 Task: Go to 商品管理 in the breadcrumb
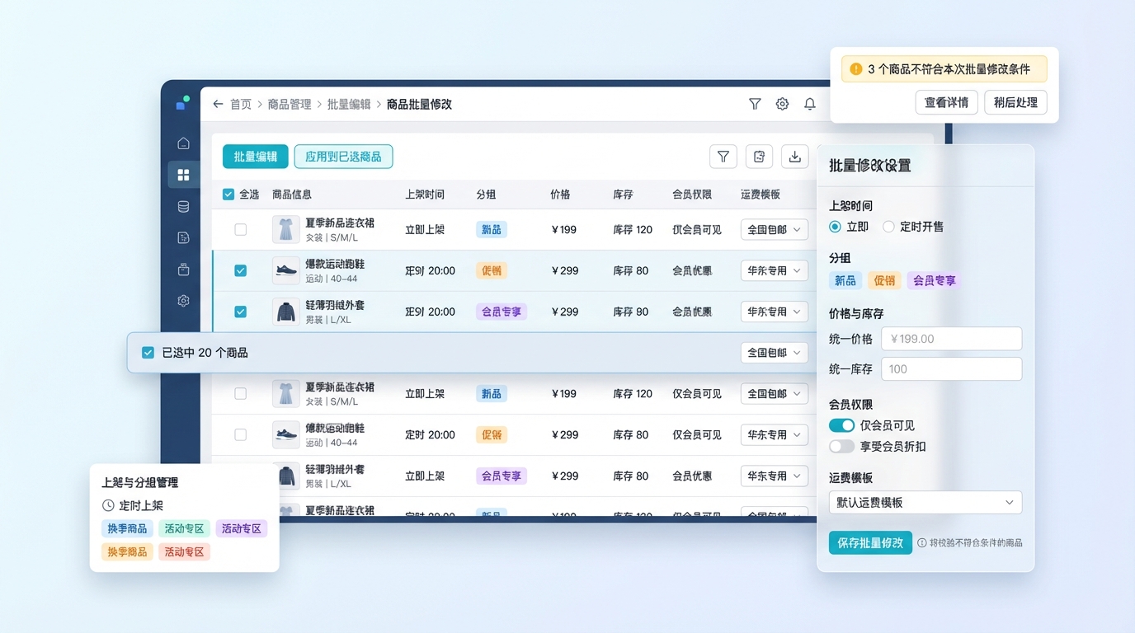[x=290, y=104]
